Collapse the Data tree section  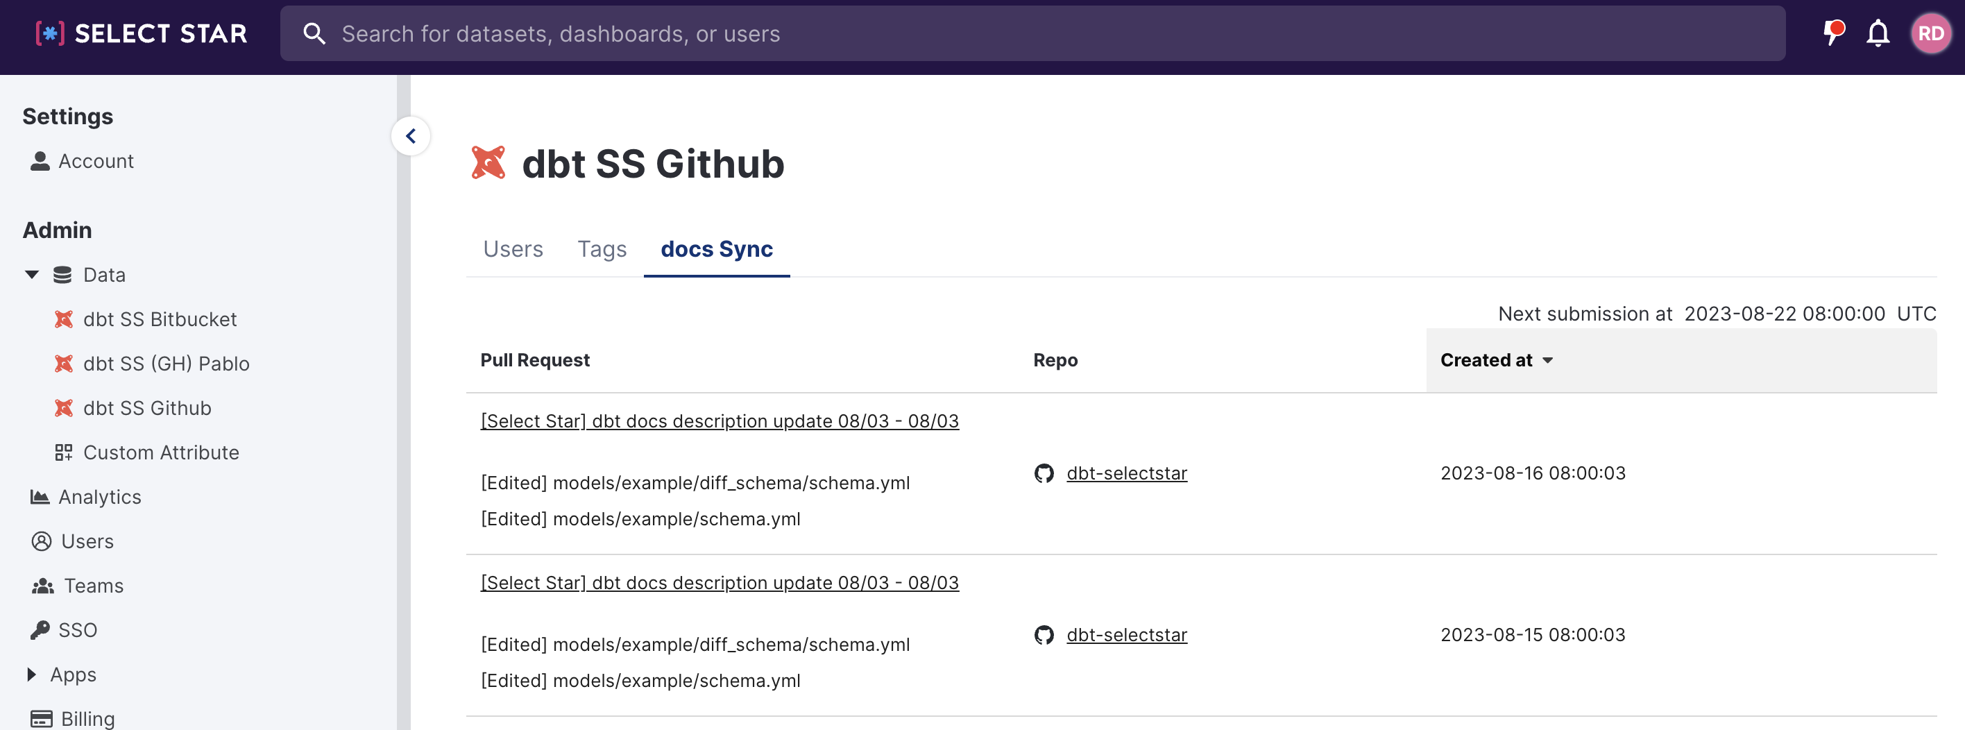point(32,275)
